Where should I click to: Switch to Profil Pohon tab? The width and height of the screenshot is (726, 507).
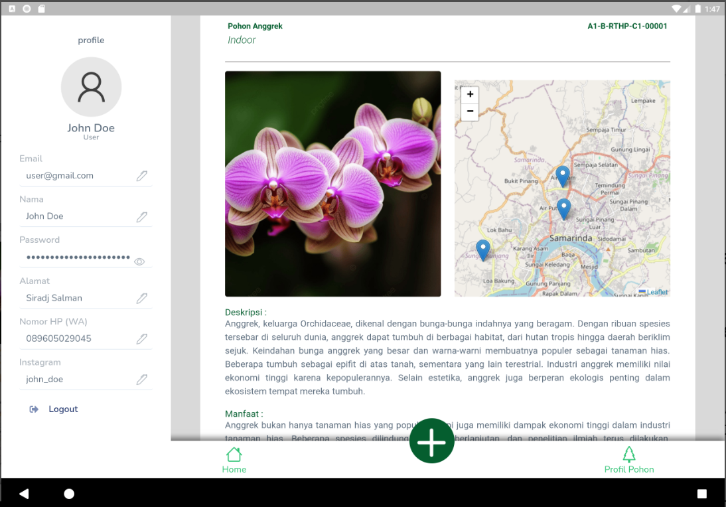pyautogui.click(x=628, y=460)
